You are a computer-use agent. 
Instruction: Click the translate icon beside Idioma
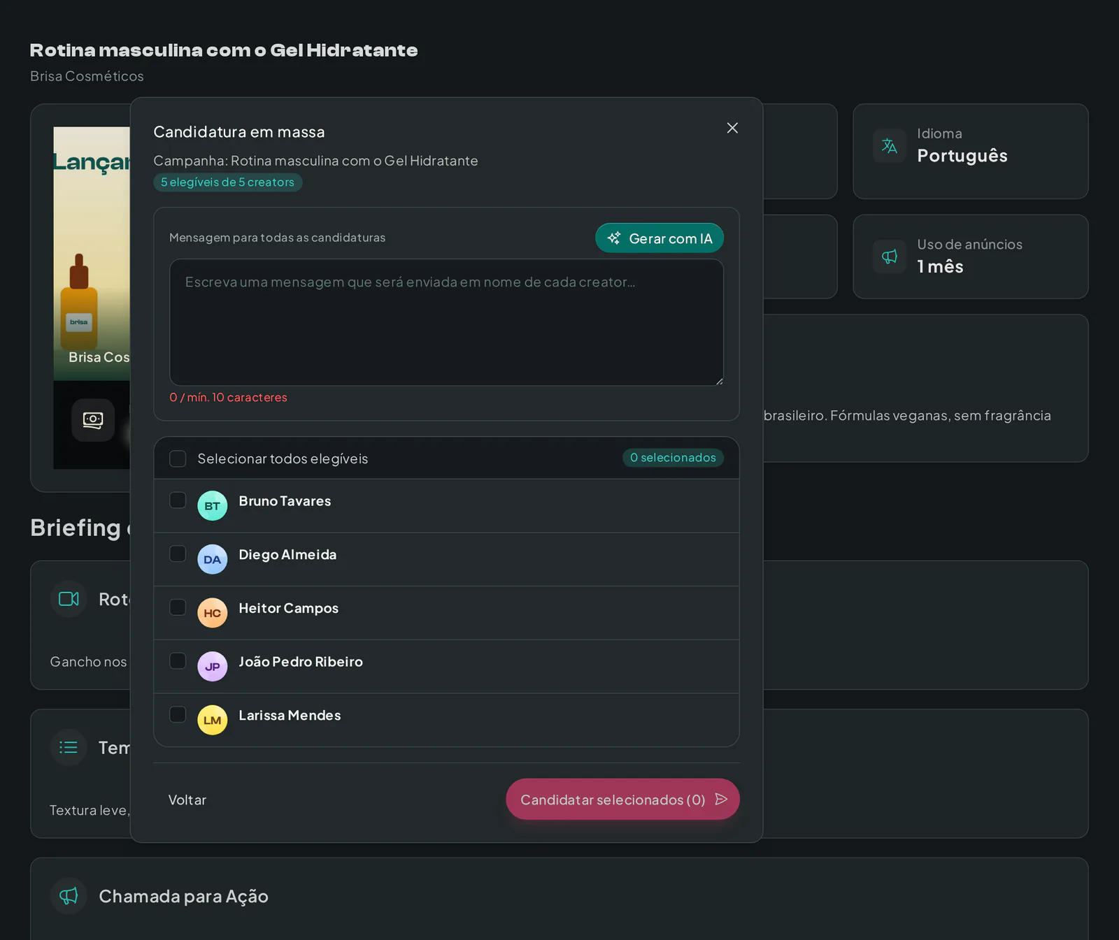pos(890,146)
